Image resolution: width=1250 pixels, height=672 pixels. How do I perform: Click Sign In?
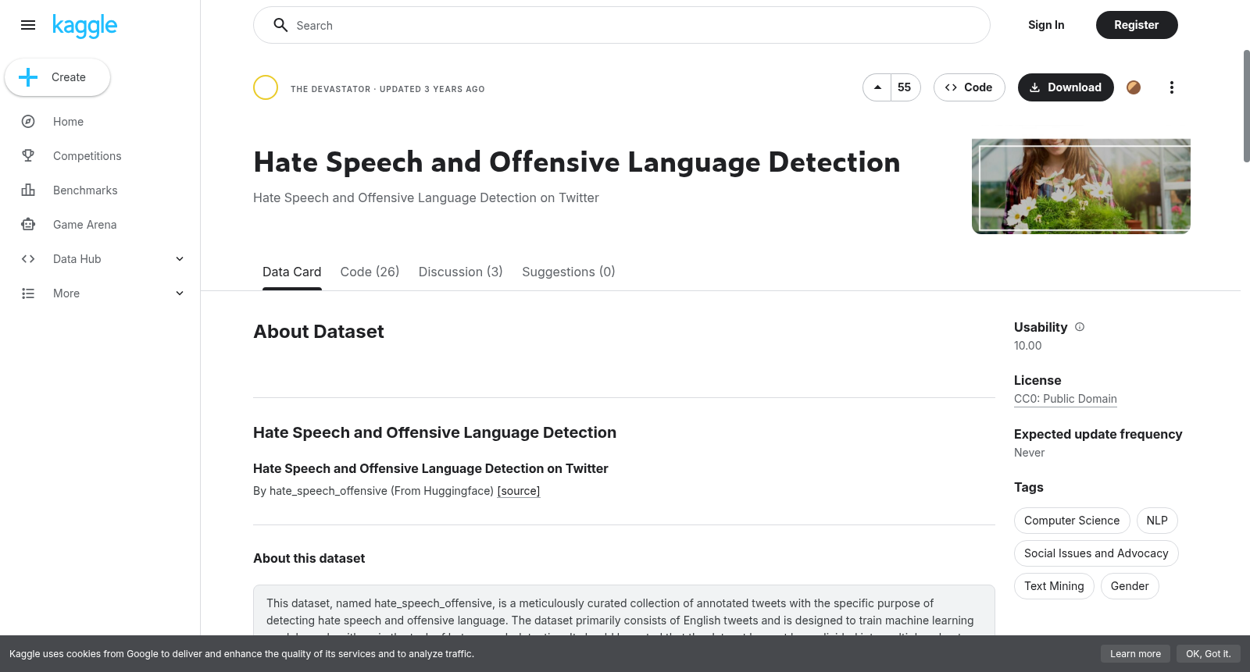(x=1046, y=25)
